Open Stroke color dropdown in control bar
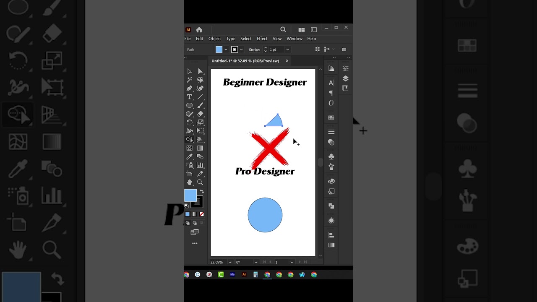This screenshot has width=537, height=302. (241, 49)
